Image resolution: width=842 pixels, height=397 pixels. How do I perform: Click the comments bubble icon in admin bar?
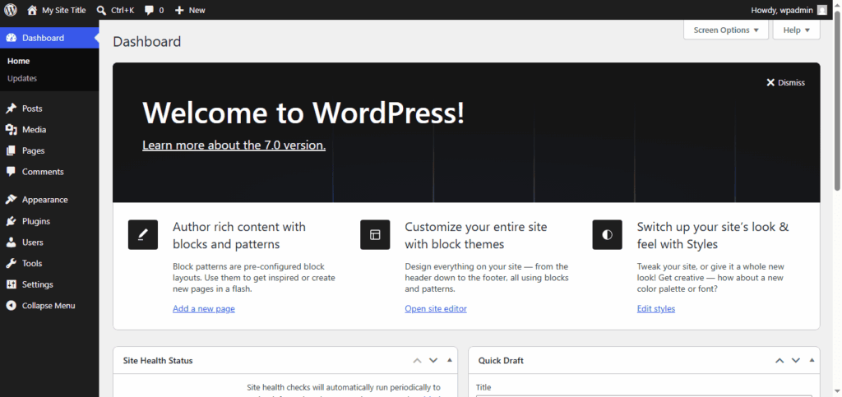tap(150, 10)
